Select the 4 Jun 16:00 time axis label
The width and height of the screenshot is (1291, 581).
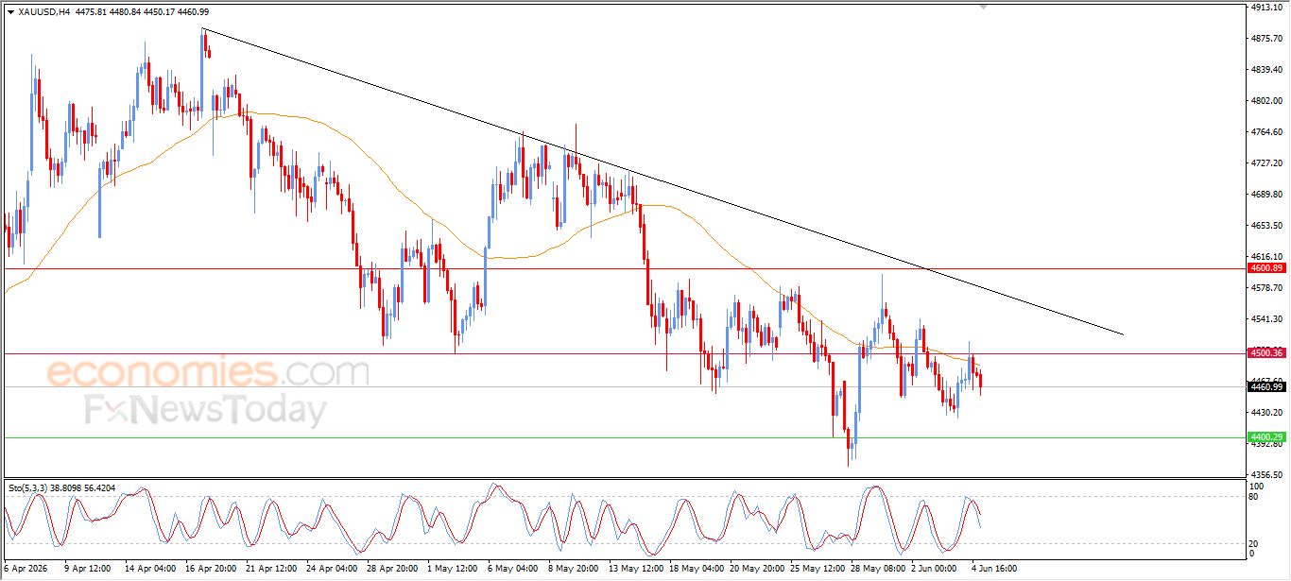pos(993,569)
